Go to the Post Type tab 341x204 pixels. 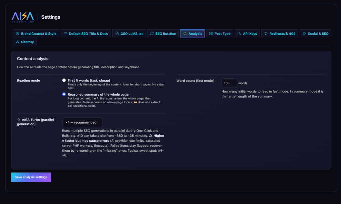tap(220, 34)
